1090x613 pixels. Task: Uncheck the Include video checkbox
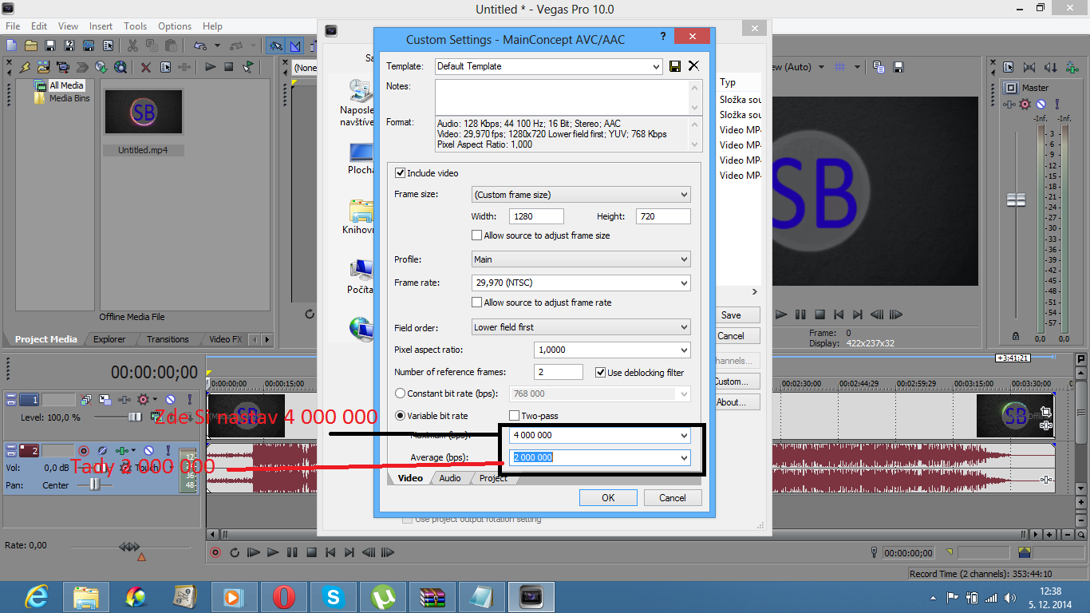[401, 173]
